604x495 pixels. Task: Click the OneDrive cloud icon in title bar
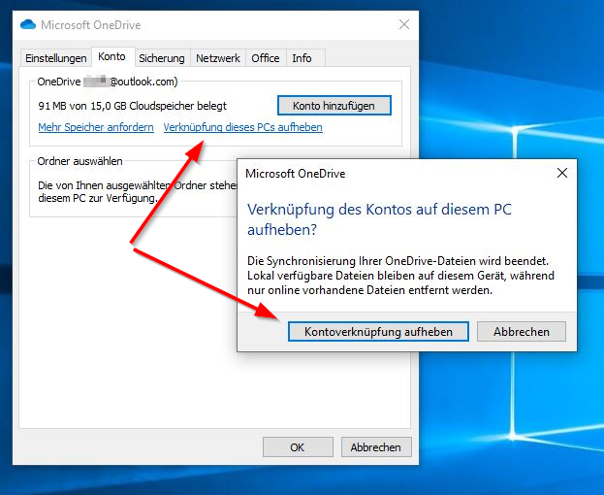click(x=28, y=24)
